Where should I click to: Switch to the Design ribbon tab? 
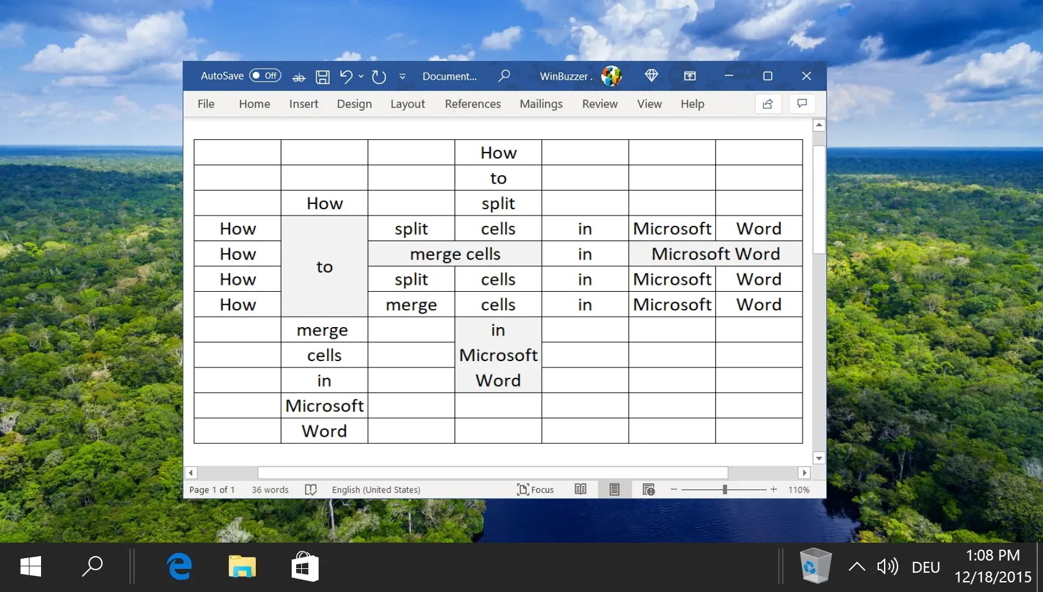[x=355, y=104]
